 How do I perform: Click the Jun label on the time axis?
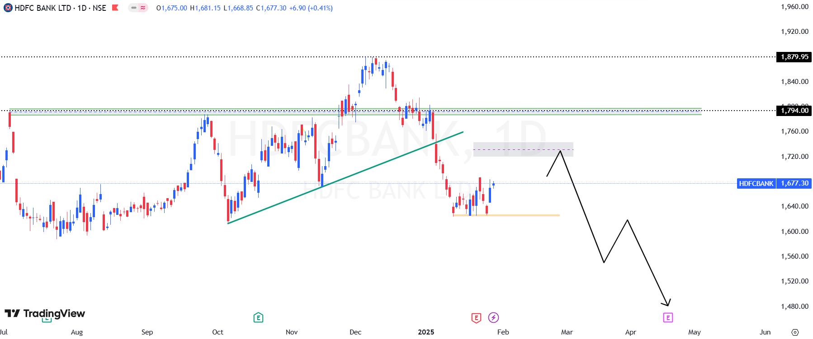tap(765, 332)
